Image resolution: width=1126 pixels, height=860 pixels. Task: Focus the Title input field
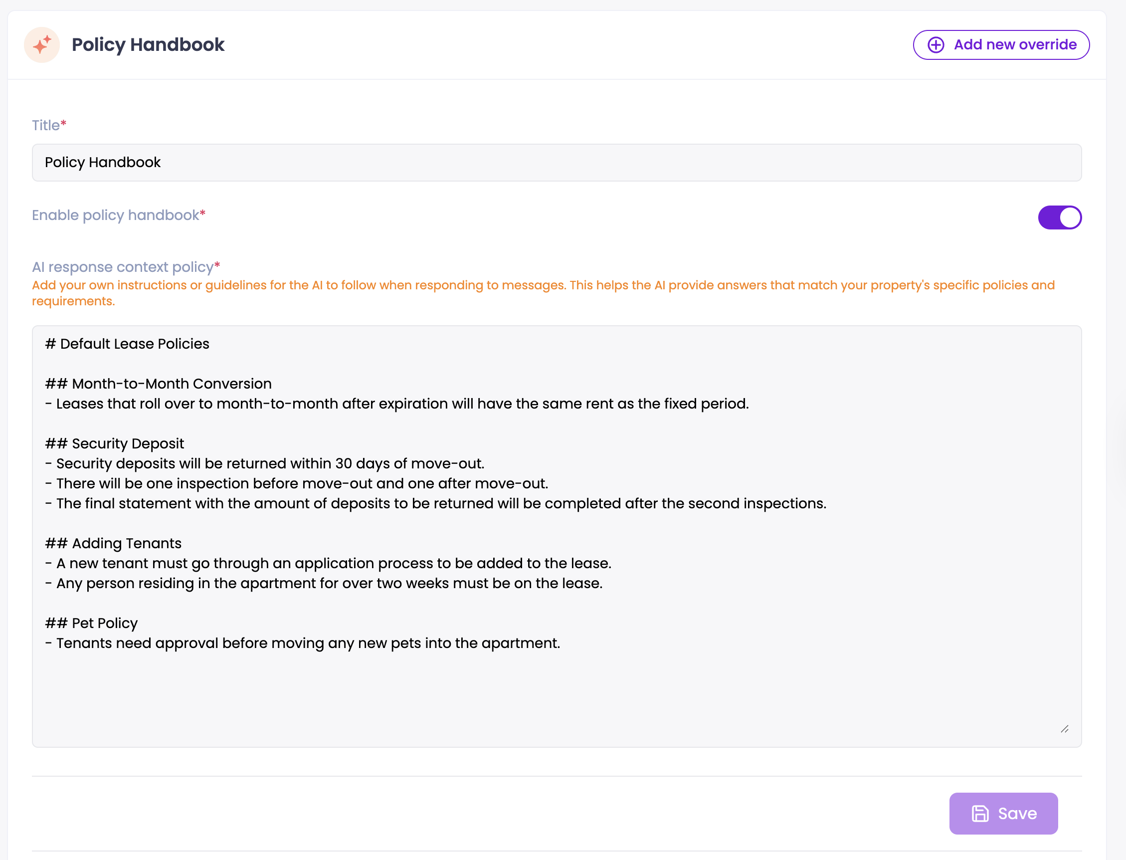point(557,163)
